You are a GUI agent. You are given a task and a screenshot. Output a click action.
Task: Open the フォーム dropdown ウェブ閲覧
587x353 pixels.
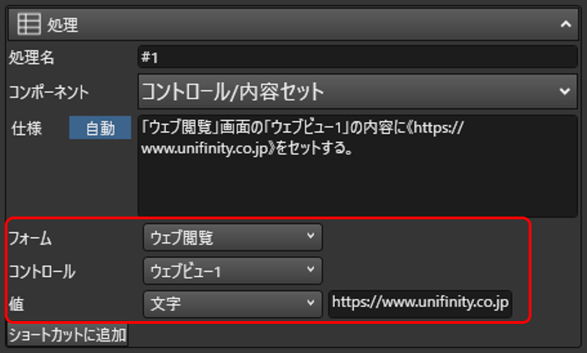pyautogui.click(x=232, y=238)
